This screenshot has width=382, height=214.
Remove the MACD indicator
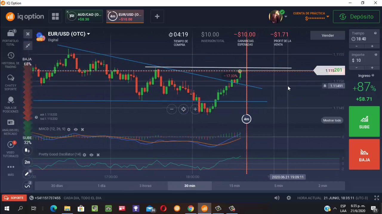coord(82,129)
